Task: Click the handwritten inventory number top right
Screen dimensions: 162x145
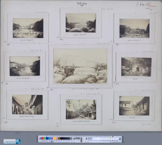Action: pyautogui.click(x=143, y=5)
